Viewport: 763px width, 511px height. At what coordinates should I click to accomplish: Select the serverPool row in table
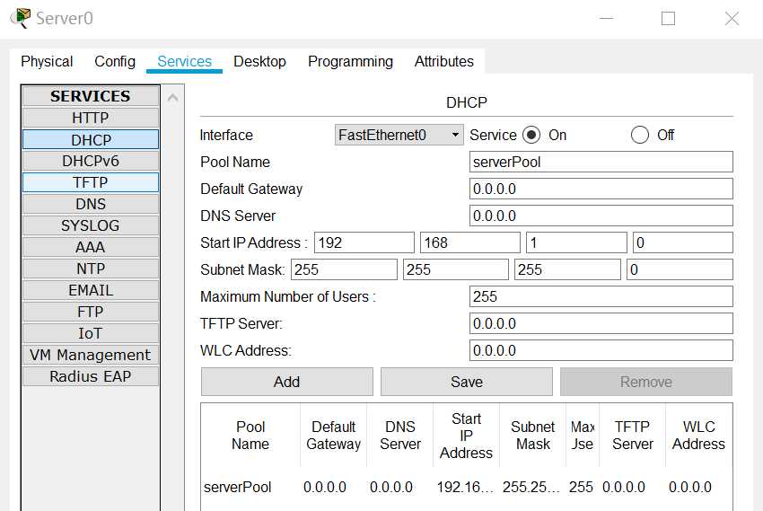(x=467, y=487)
